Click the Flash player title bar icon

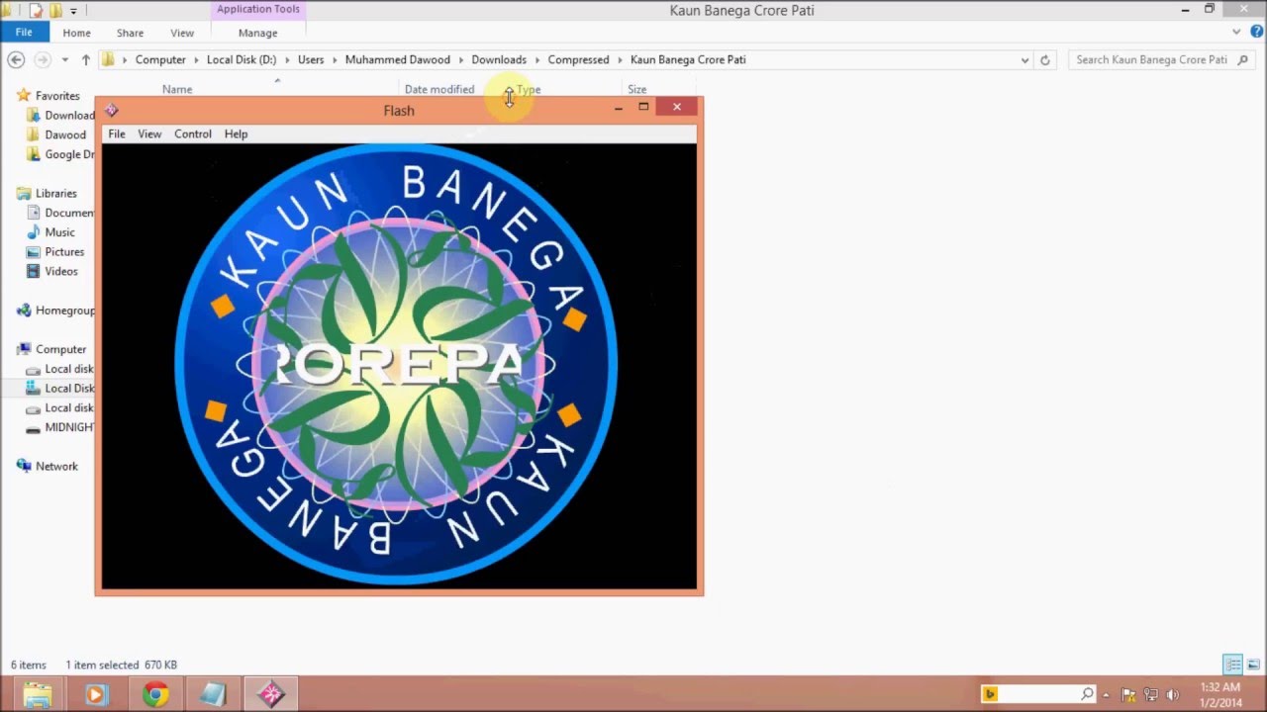112,110
